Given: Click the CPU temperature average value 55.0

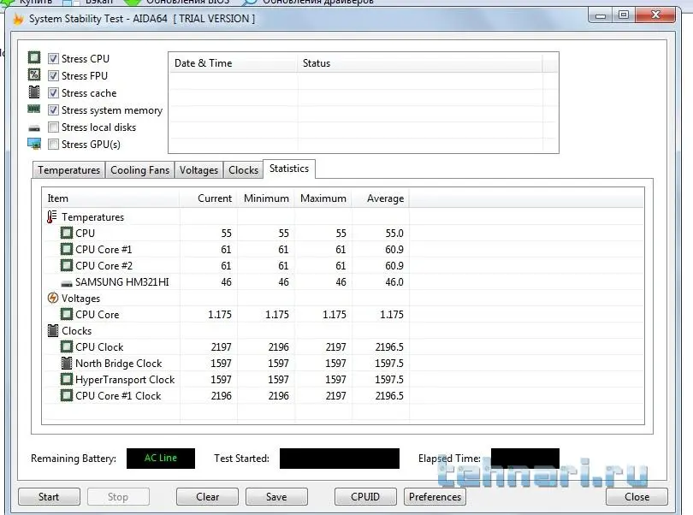Looking at the screenshot, I should [x=394, y=233].
